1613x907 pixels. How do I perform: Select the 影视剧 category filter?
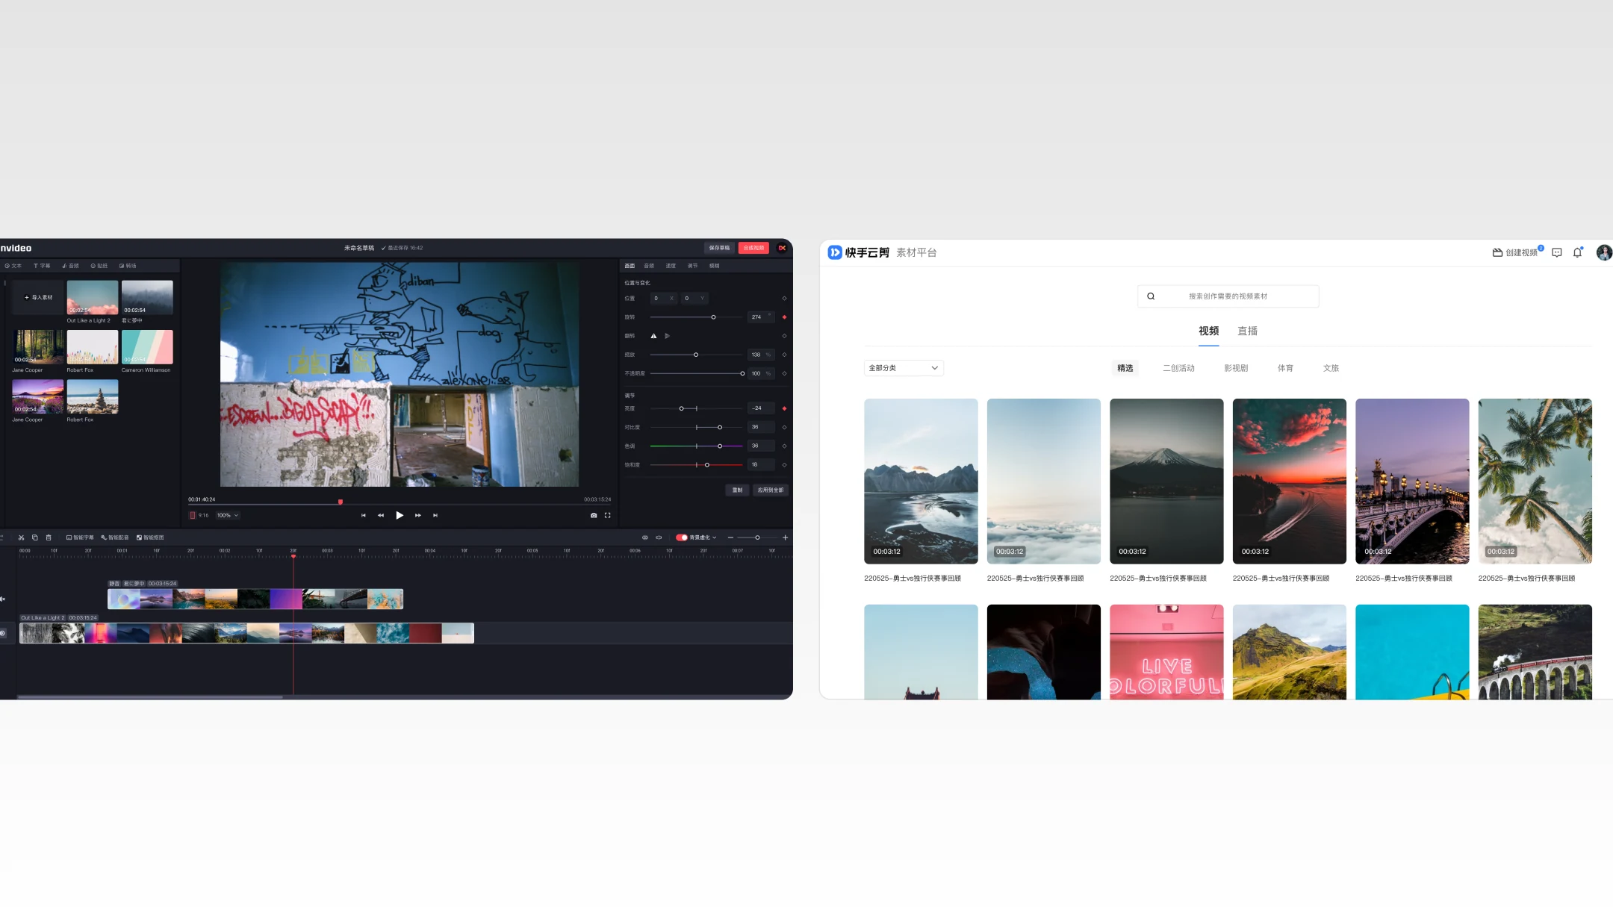pos(1236,368)
